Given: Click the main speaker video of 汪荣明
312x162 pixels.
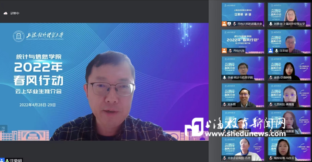Looking at the screenshot, I should click(x=104, y=82).
